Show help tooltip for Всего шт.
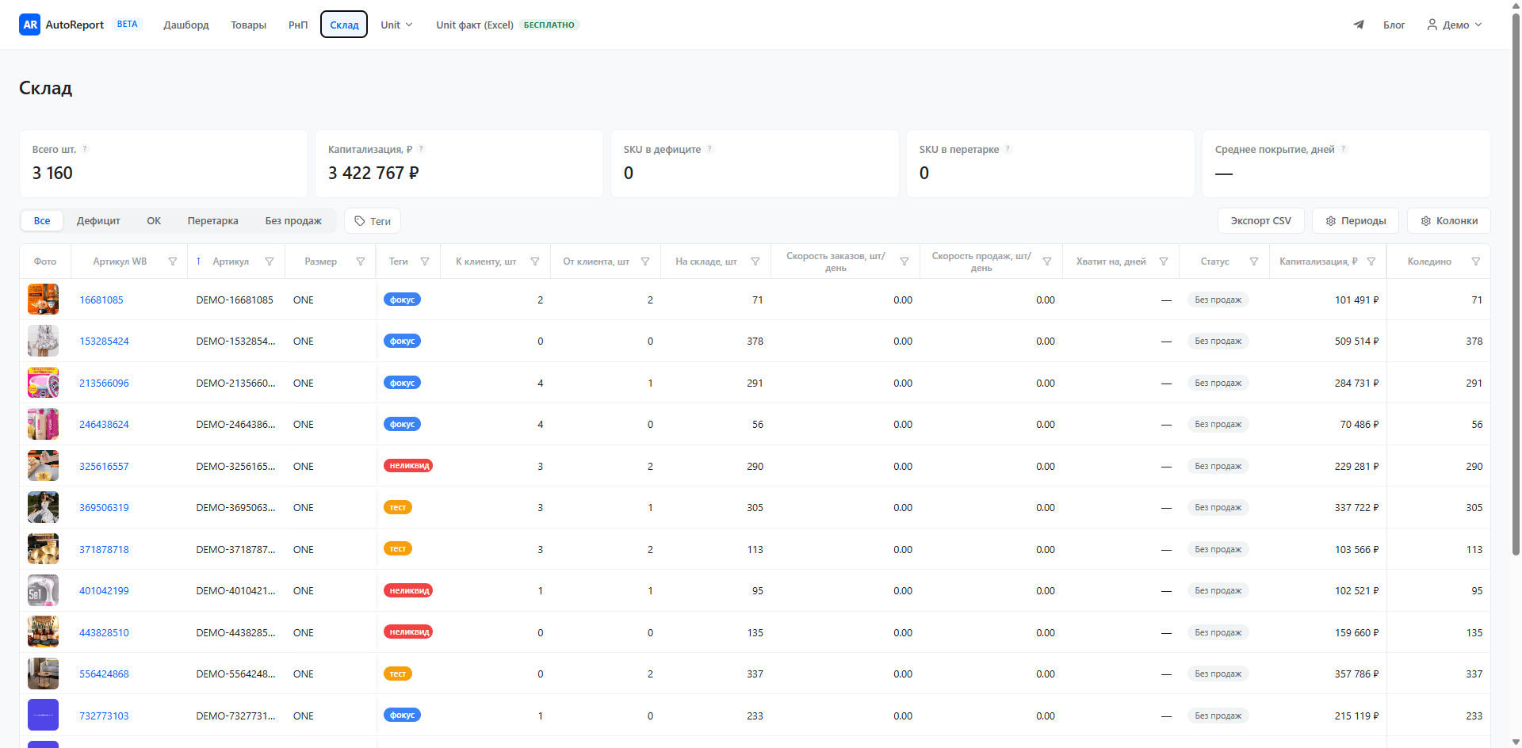 85,149
